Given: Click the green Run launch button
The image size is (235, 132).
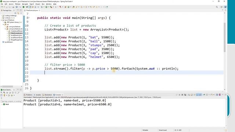Looking at the screenshot, I should tap(46, 7).
